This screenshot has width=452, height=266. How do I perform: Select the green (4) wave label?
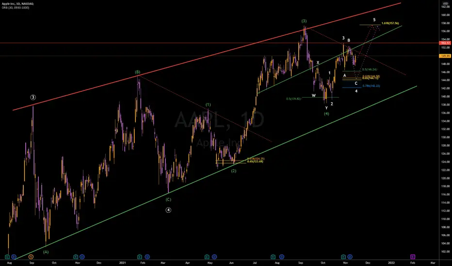[x=326, y=114]
